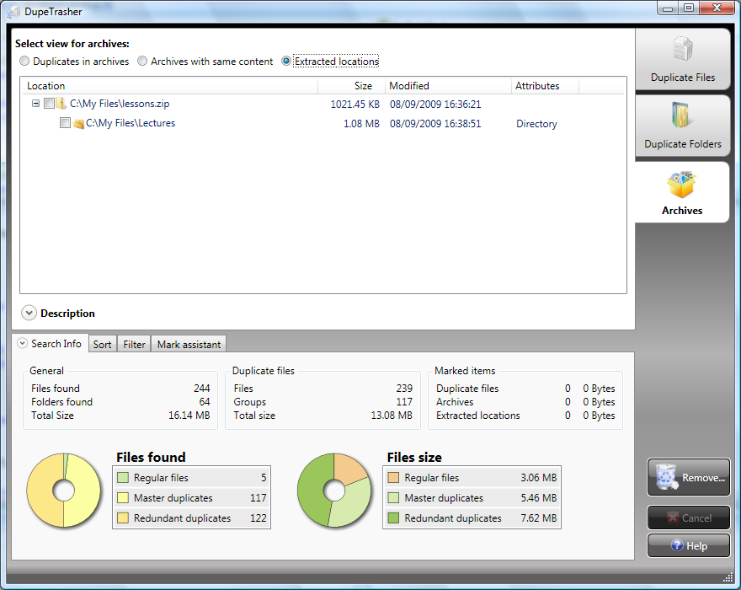Viewport: 741px width, 590px height.
Task: Click the Duplicate Files documents icon
Action: (x=683, y=49)
